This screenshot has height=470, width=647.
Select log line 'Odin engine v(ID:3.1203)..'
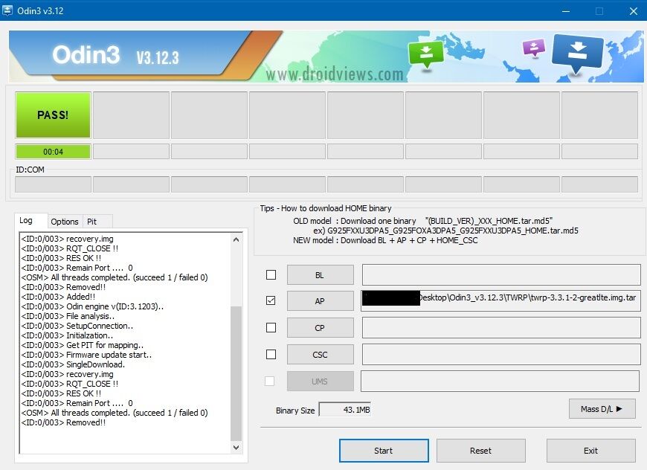click(92, 306)
